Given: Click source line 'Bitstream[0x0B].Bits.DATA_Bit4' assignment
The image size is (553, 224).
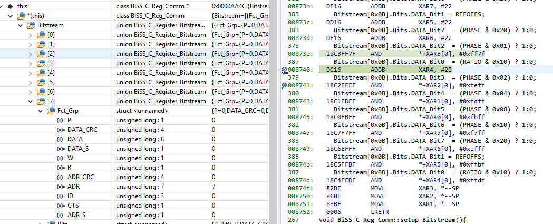Looking at the screenshot, I should point(435,93).
